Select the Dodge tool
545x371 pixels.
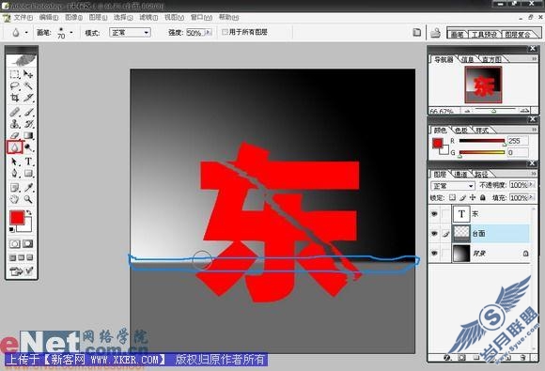pos(28,147)
